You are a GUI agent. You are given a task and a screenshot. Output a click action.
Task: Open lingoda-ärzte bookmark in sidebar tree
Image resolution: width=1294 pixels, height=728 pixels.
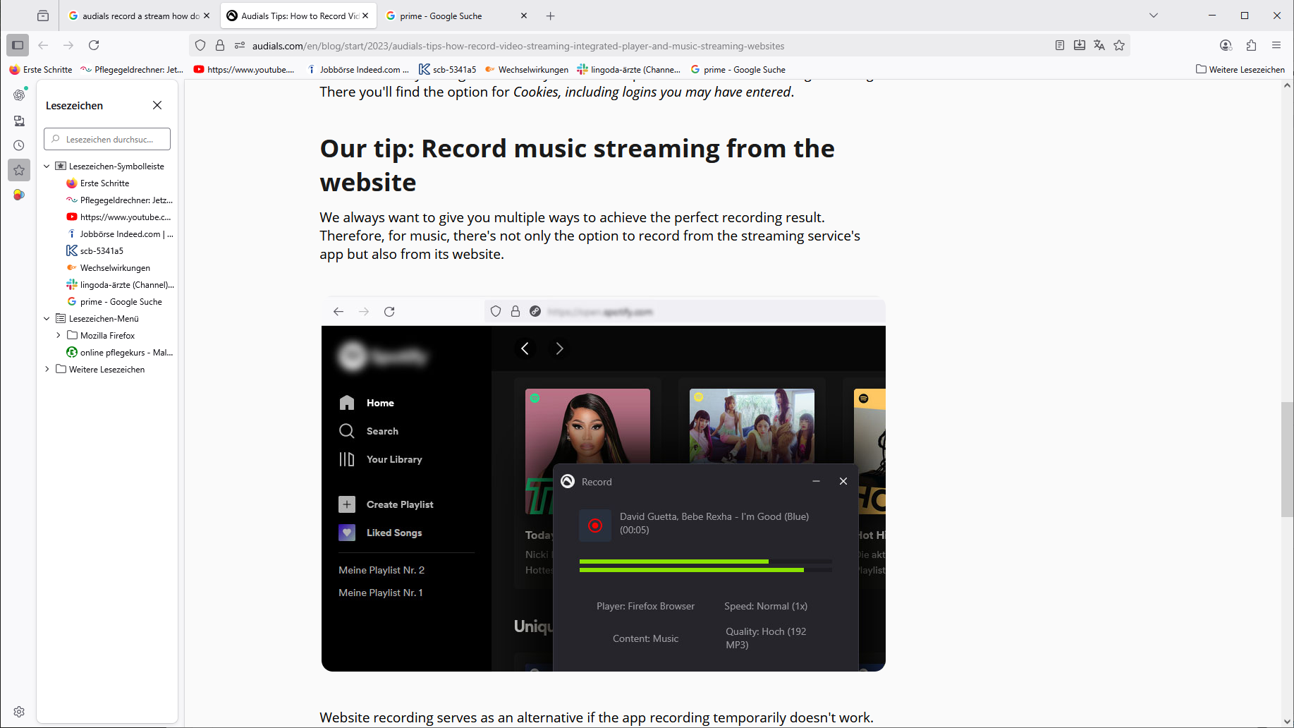(120, 285)
